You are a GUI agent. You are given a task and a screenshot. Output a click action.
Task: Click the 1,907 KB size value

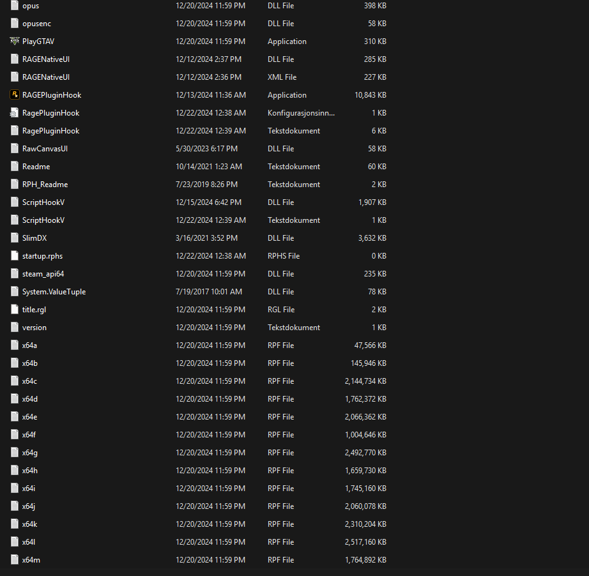(372, 202)
